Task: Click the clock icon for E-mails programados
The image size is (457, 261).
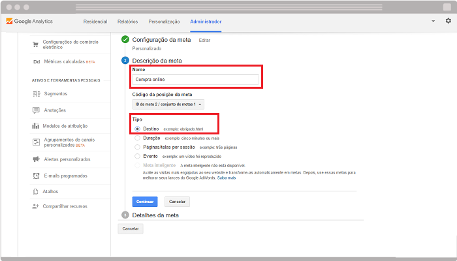Action: [x=36, y=176]
